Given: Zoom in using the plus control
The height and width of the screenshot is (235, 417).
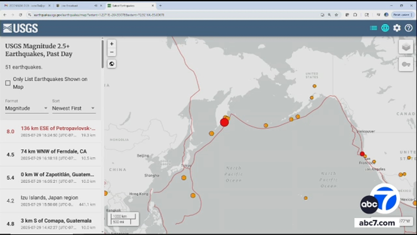Looking at the screenshot, I should (x=112, y=44).
